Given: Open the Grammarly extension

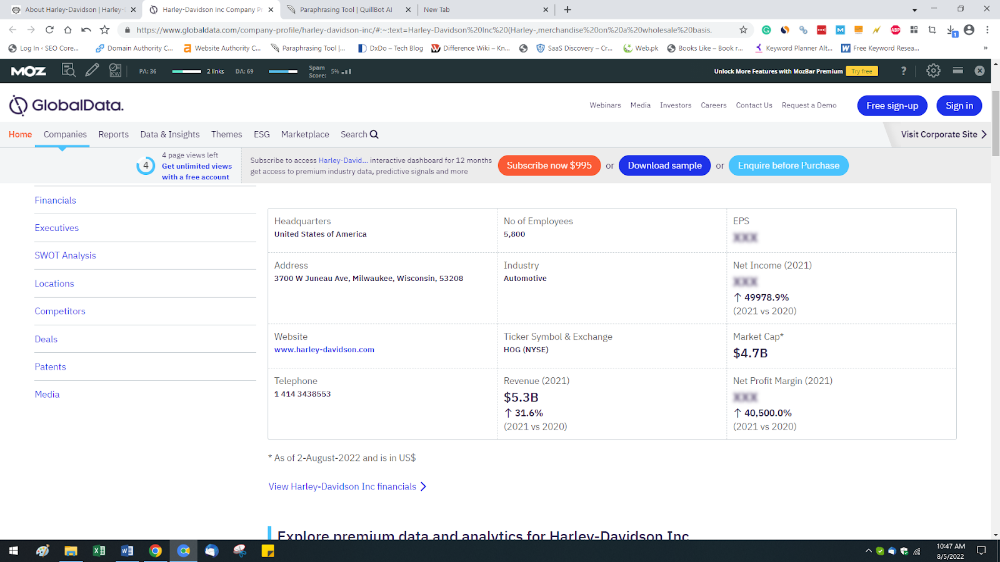Looking at the screenshot, I should pyautogui.click(x=766, y=29).
